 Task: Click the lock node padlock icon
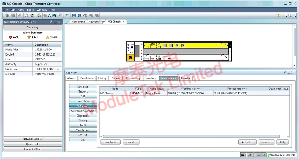(x=20, y=15)
